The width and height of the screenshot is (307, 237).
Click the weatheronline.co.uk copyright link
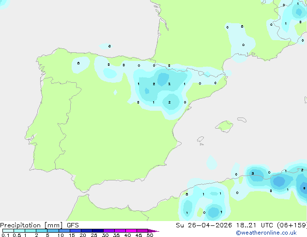266,233
